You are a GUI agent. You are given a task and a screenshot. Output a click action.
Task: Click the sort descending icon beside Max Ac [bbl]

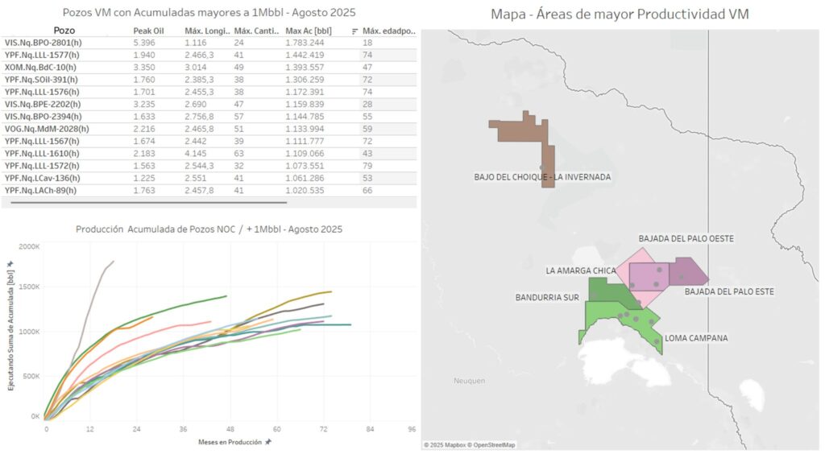(355, 31)
